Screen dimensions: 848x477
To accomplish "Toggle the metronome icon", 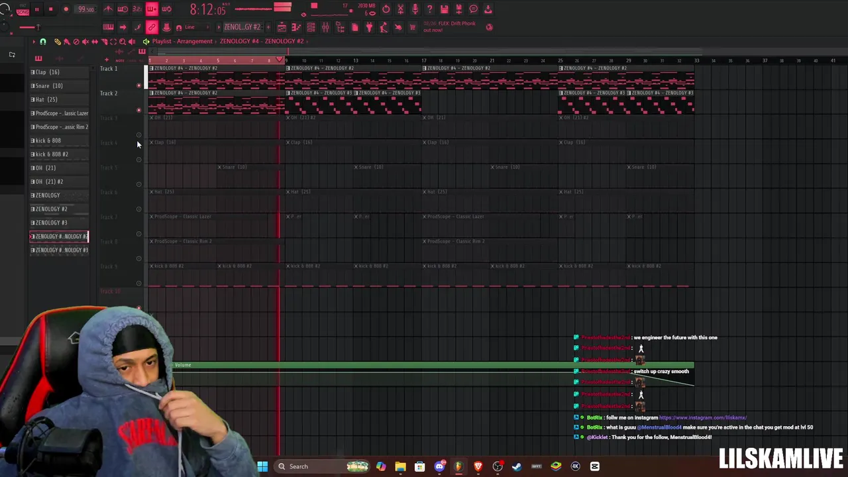I will point(108,9).
